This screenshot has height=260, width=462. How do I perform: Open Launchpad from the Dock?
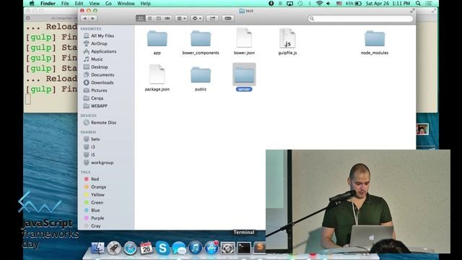click(114, 248)
